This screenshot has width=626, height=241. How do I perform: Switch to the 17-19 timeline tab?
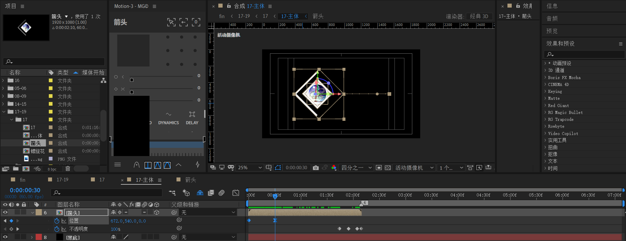click(62, 180)
